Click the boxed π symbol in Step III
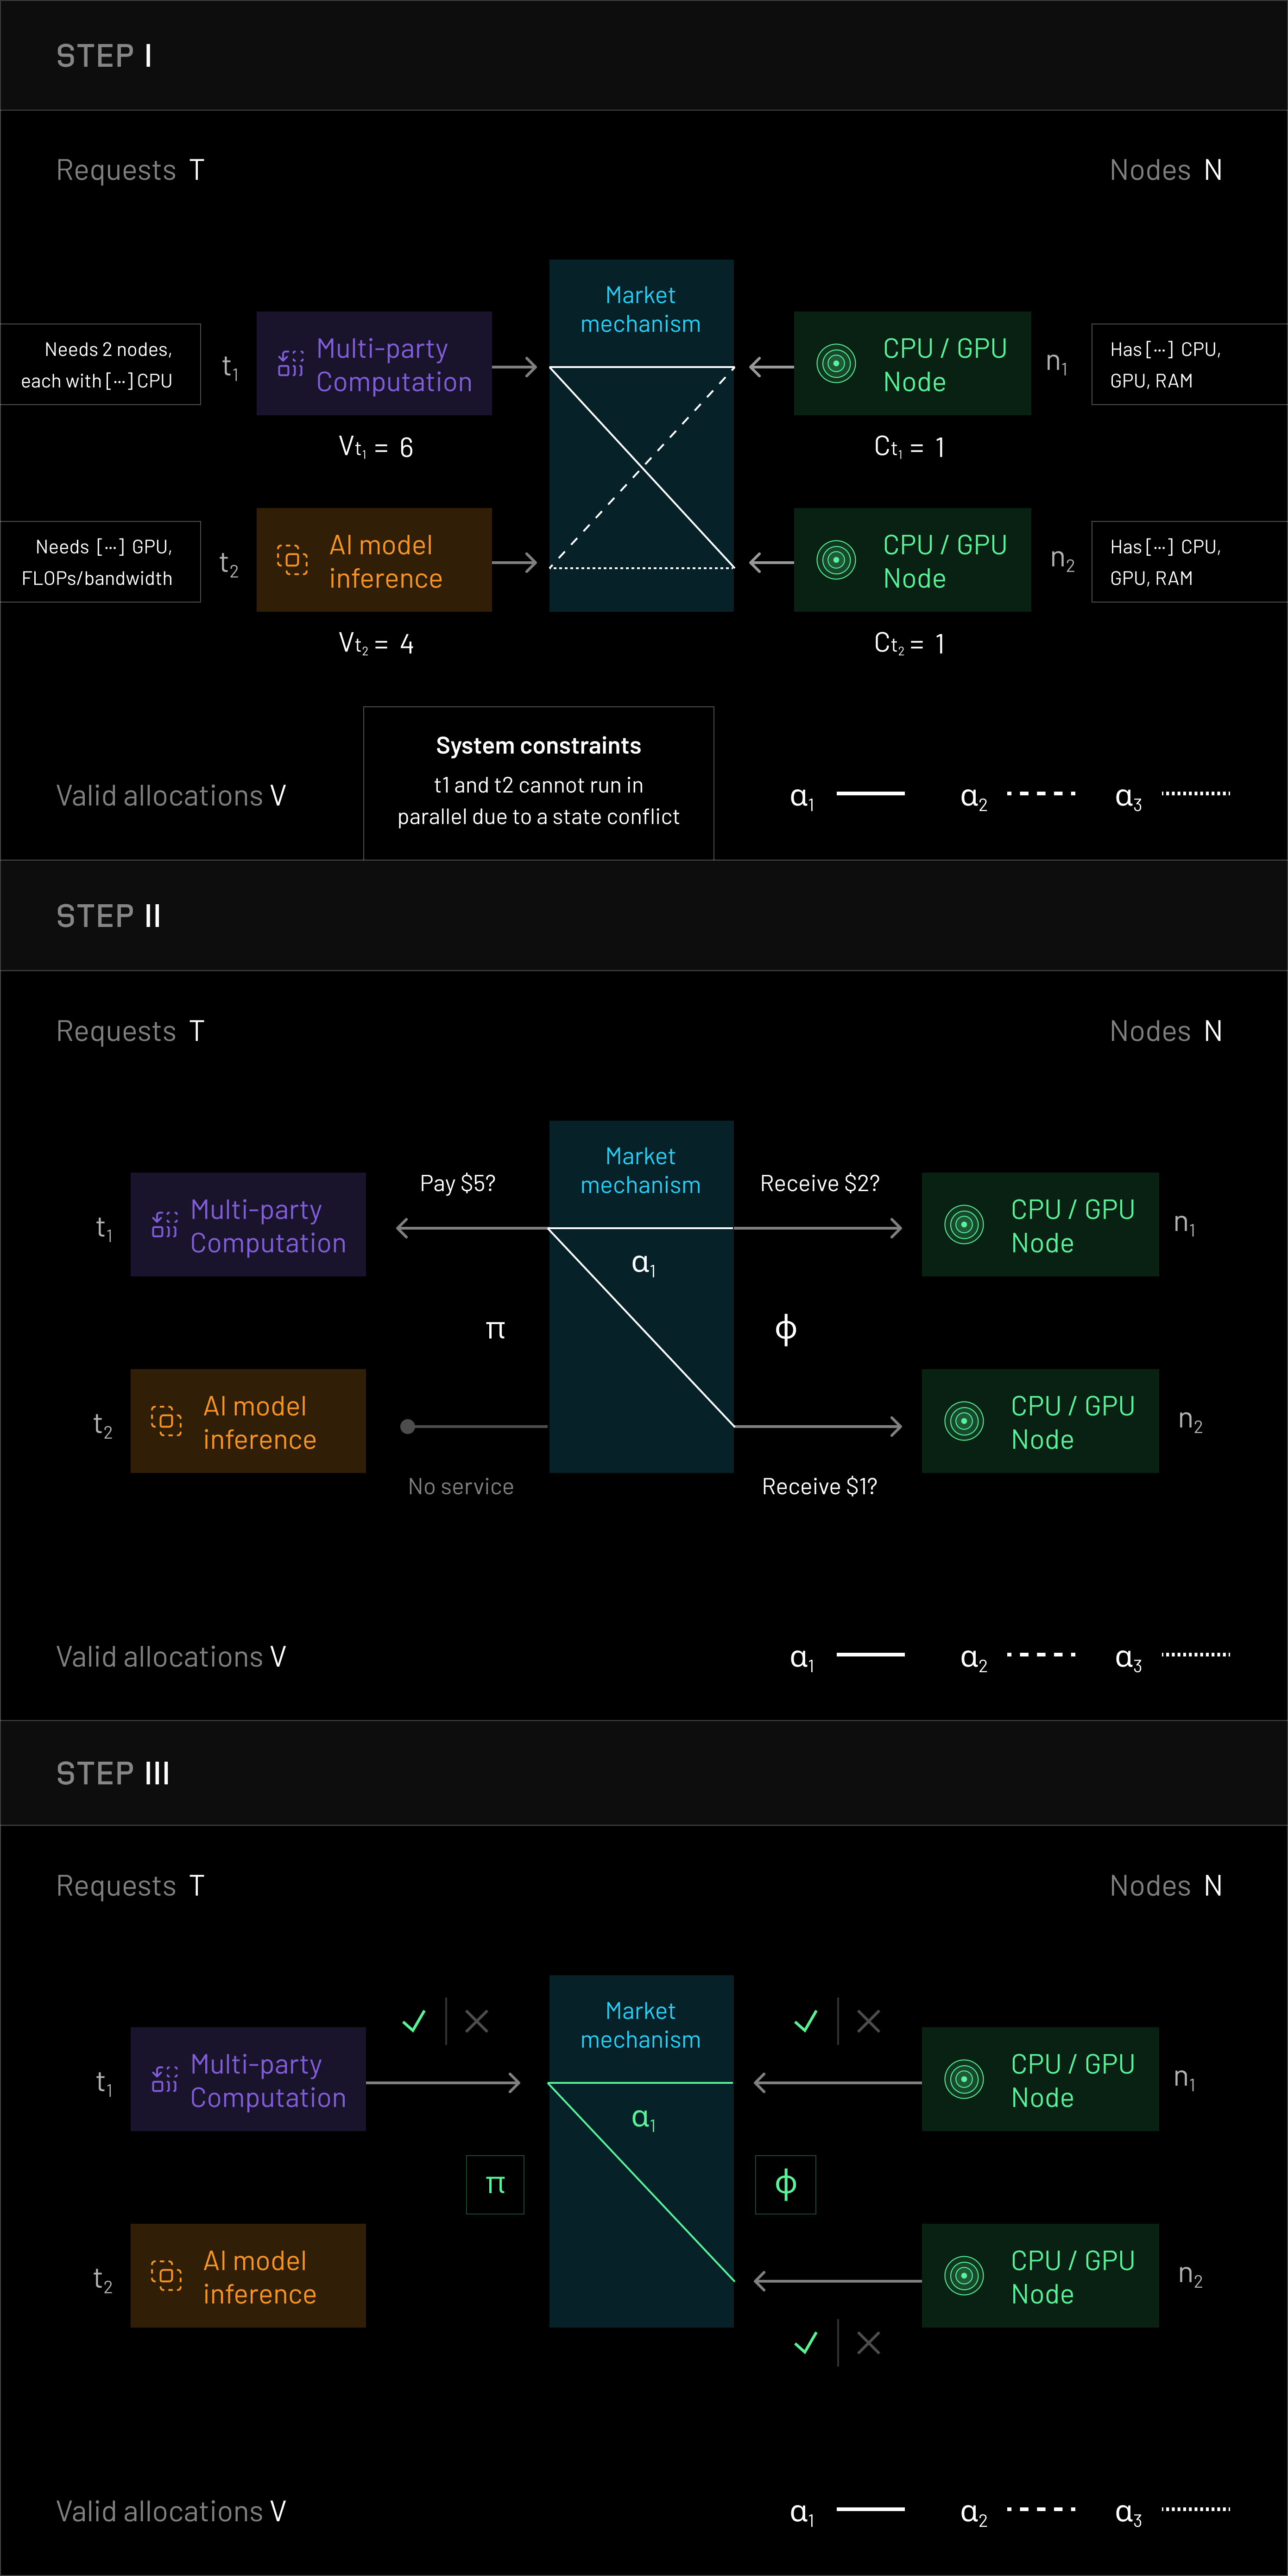Viewport: 1288px width, 2576px height. (495, 2185)
